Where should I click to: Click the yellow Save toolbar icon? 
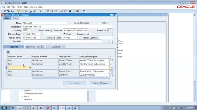pos(18,11)
